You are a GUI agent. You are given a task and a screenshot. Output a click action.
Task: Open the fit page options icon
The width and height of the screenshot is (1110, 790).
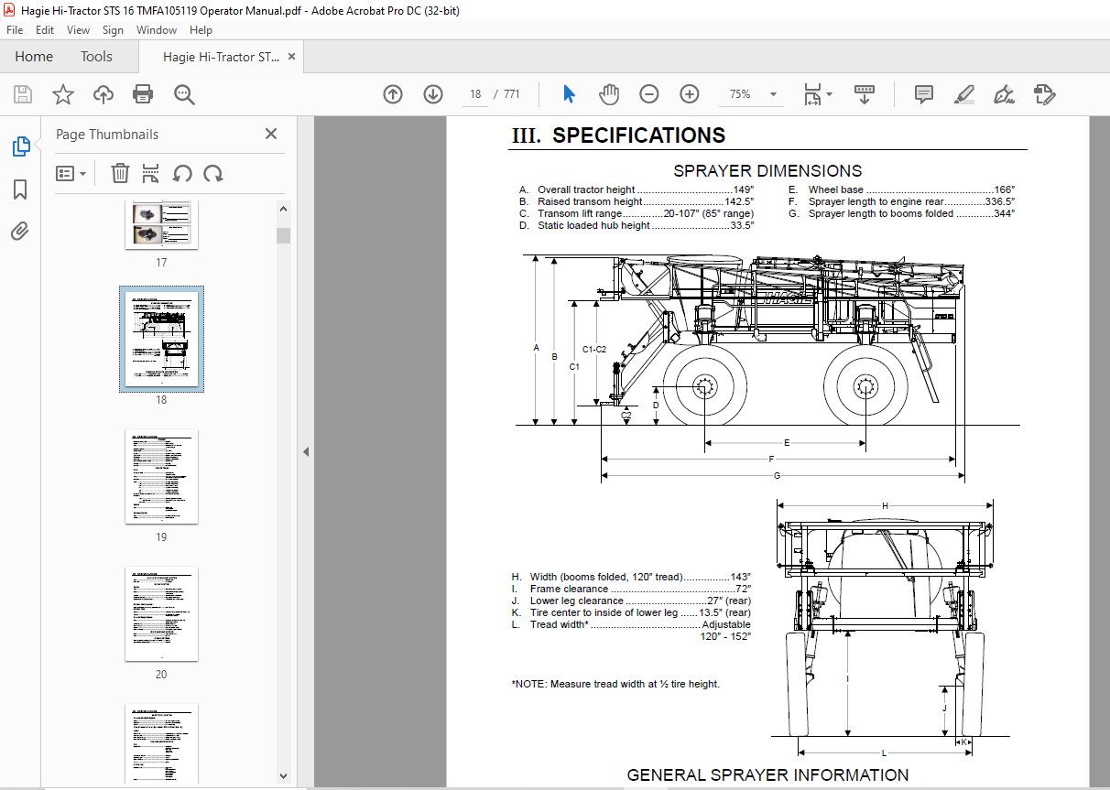coord(817,94)
